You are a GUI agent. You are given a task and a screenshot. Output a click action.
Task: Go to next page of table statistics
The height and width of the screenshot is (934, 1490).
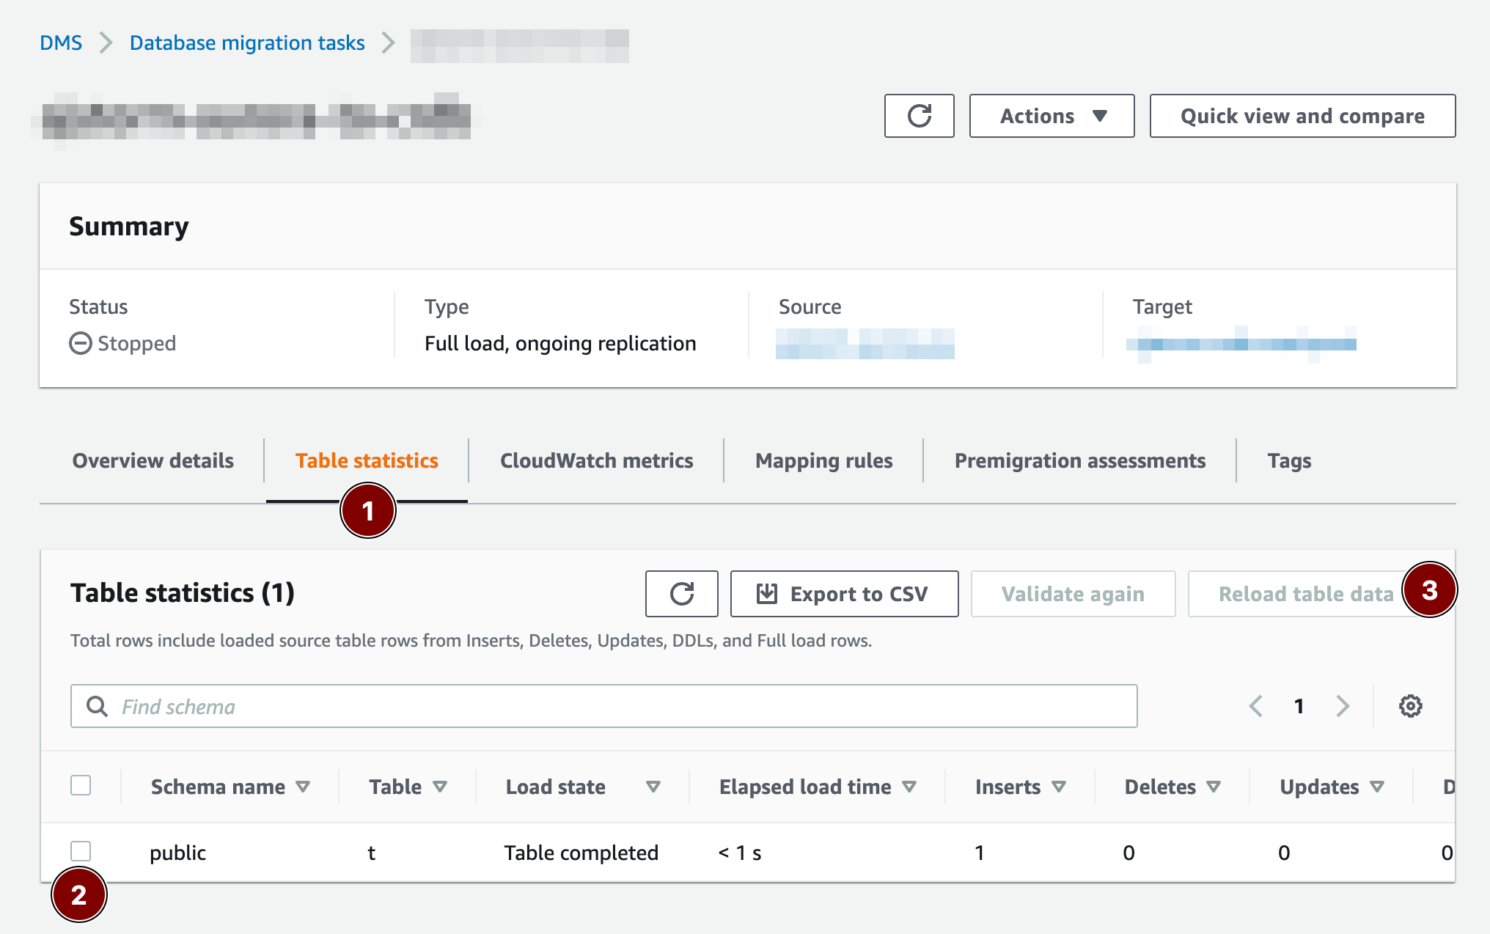[1343, 706]
